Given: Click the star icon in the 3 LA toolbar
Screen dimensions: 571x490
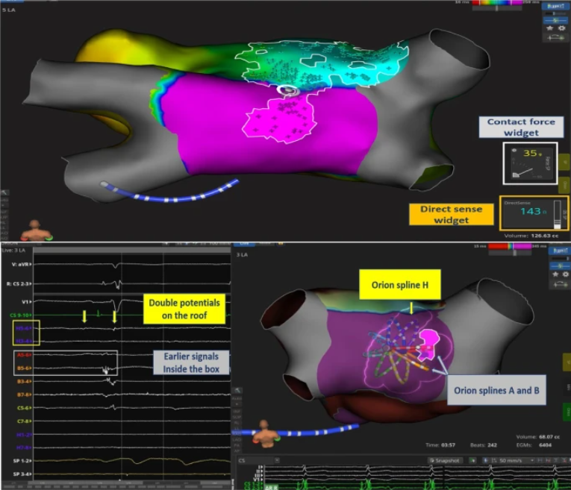Looking at the screenshot, I should pyautogui.click(x=555, y=274).
